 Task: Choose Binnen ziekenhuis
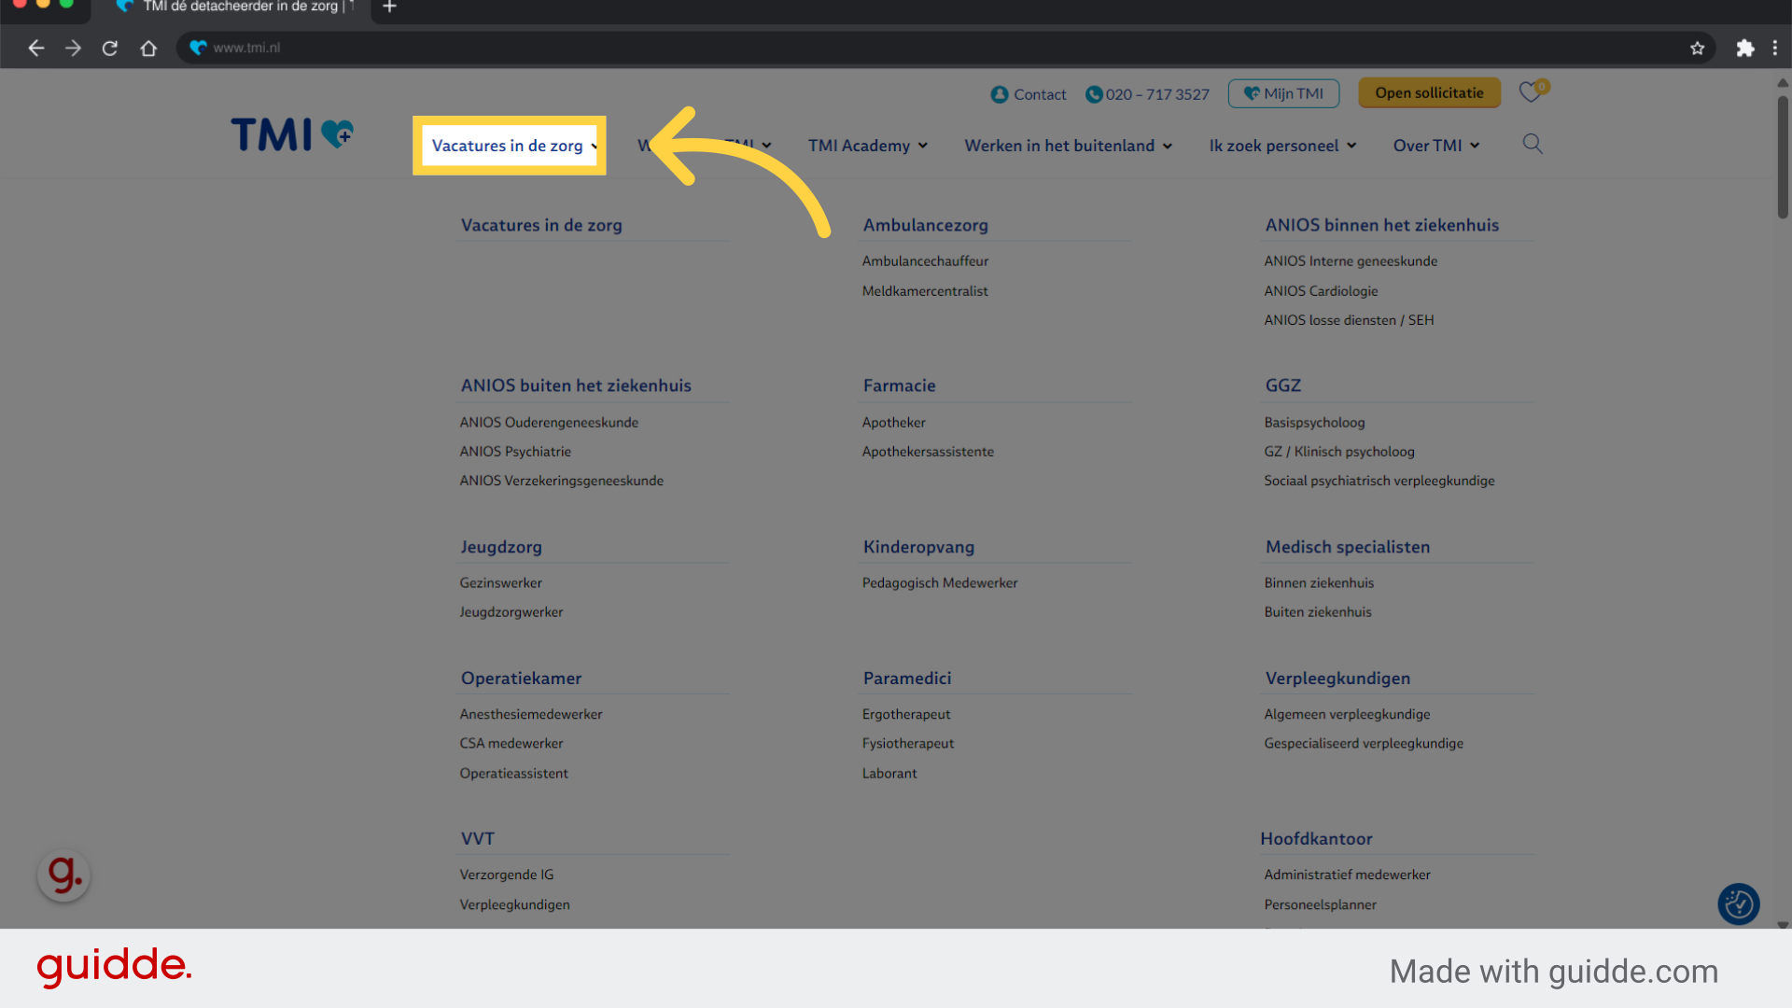coord(1319,583)
